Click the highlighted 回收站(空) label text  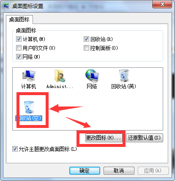coord(29,118)
